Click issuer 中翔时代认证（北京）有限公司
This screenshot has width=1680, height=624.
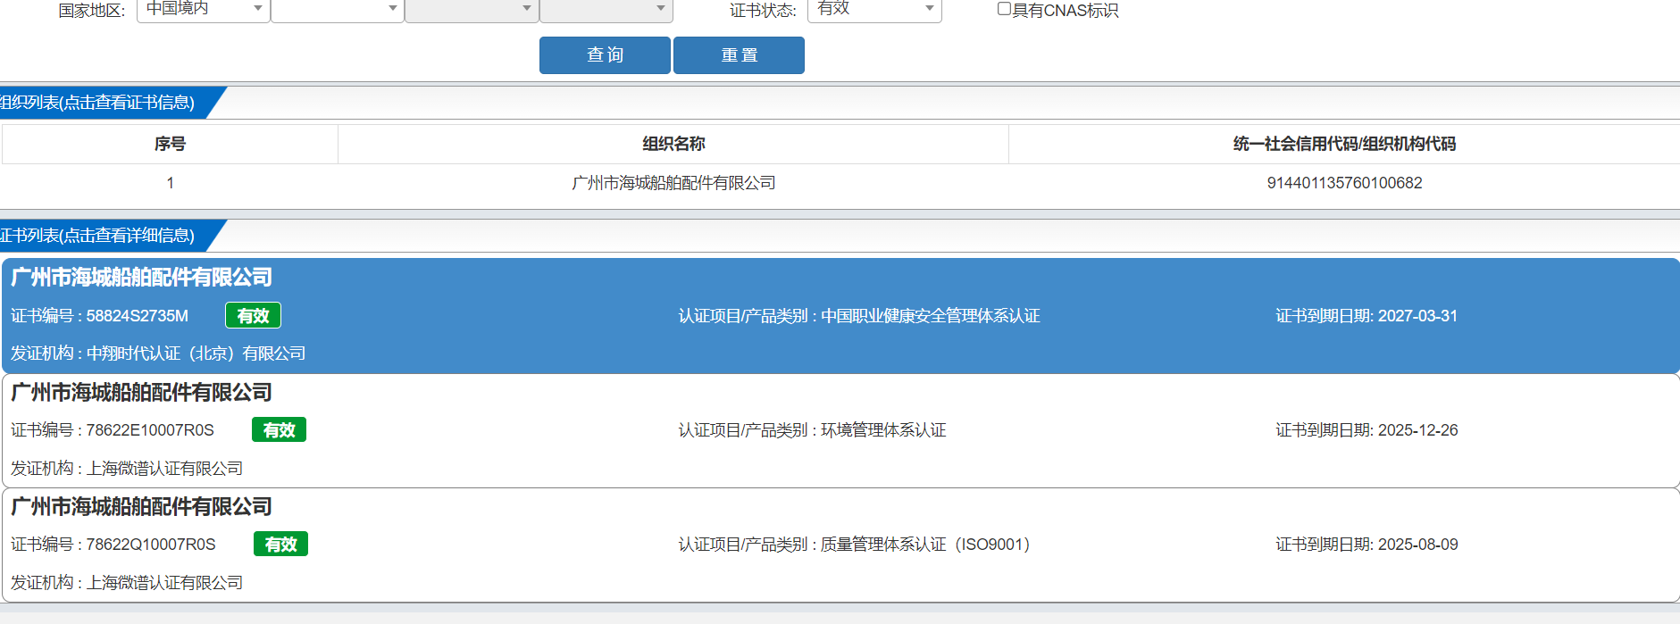pyautogui.click(x=196, y=354)
